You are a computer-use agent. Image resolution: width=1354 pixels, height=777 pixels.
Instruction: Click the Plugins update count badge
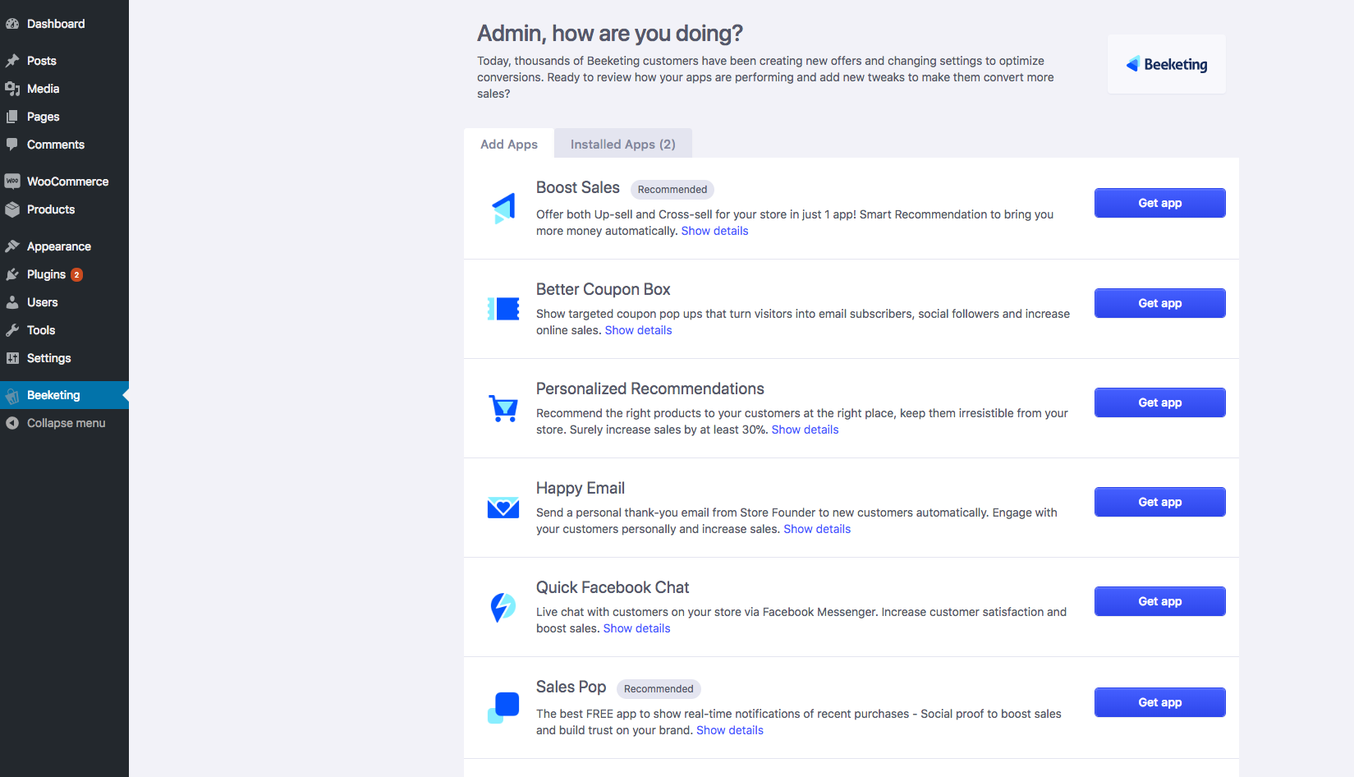tap(76, 275)
